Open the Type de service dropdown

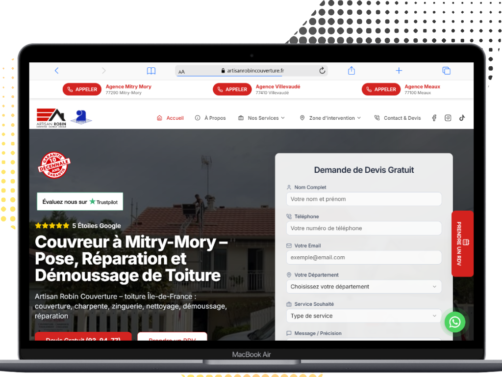tap(363, 316)
